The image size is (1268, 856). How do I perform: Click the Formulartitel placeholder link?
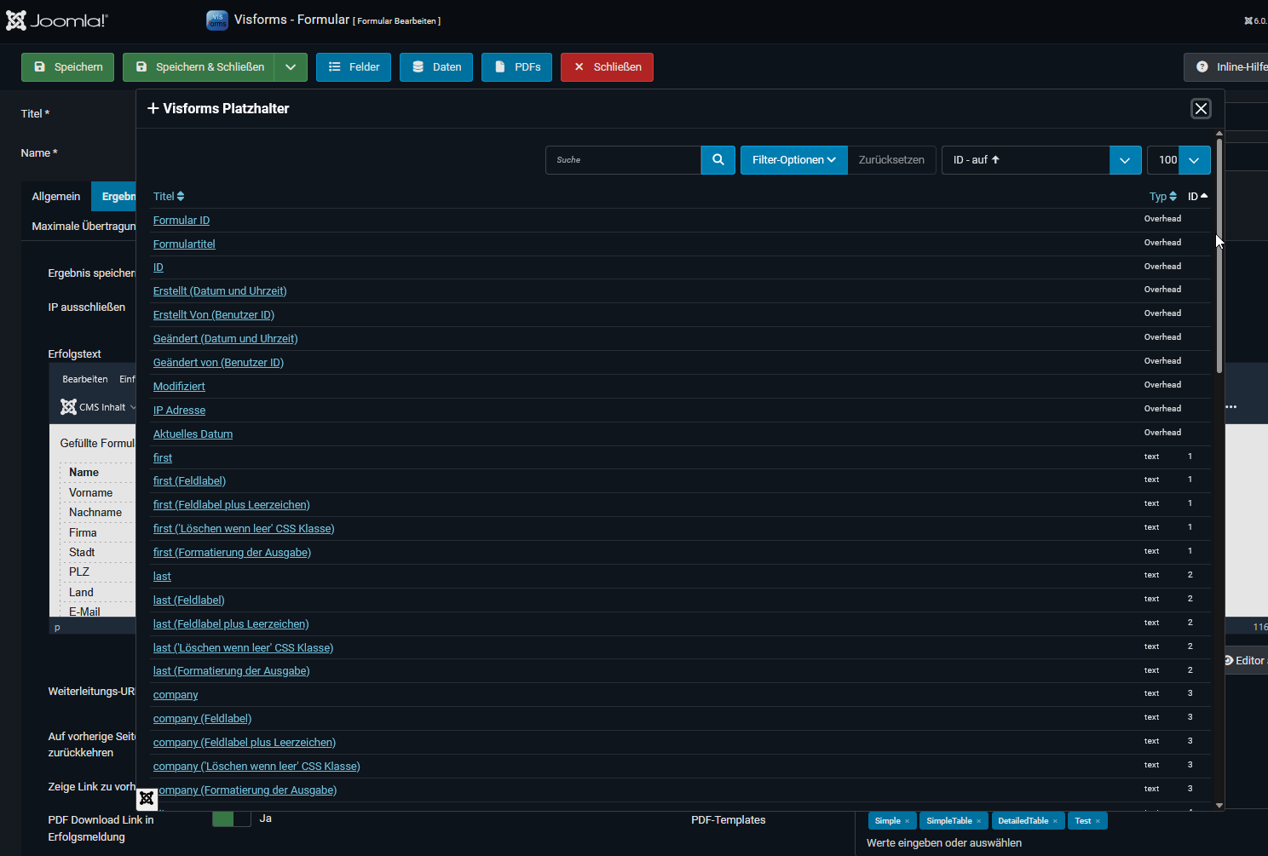184,244
